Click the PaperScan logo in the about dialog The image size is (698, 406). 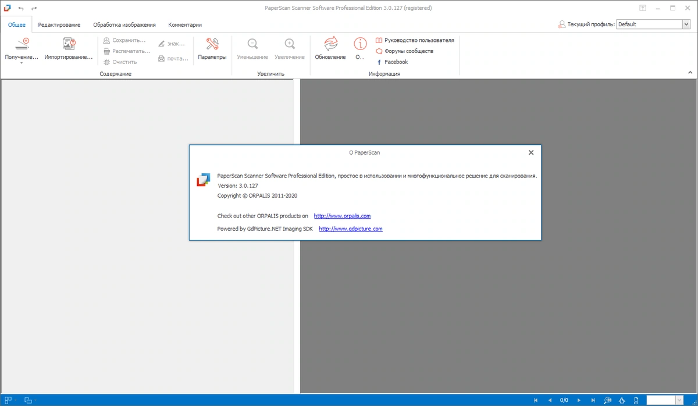pos(202,180)
